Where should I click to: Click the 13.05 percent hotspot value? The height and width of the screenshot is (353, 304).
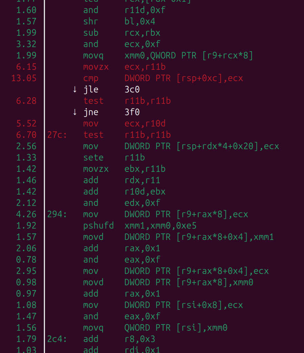(24, 78)
